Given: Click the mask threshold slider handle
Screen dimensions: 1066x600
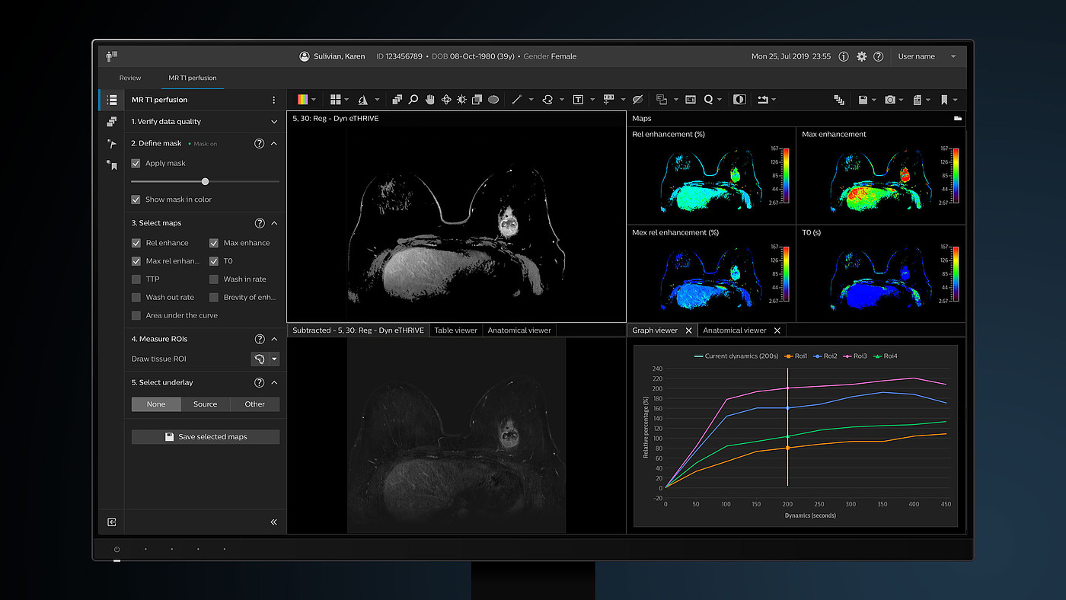Looking at the screenshot, I should point(205,181).
